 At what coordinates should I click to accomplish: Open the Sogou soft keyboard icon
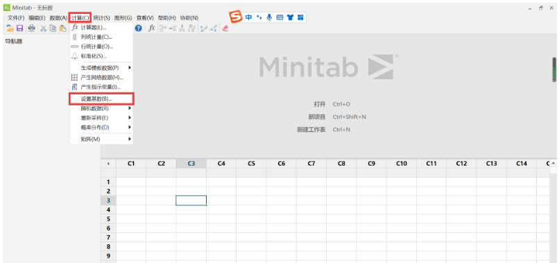pyautogui.click(x=280, y=17)
